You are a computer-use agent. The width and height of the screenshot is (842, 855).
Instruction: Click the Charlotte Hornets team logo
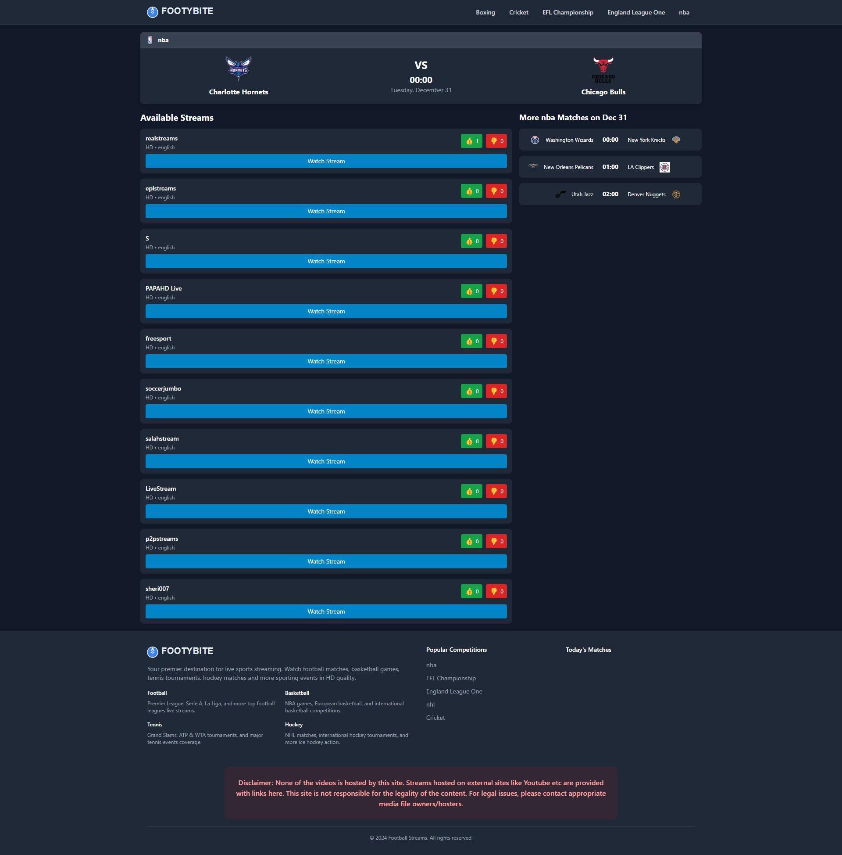239,68
